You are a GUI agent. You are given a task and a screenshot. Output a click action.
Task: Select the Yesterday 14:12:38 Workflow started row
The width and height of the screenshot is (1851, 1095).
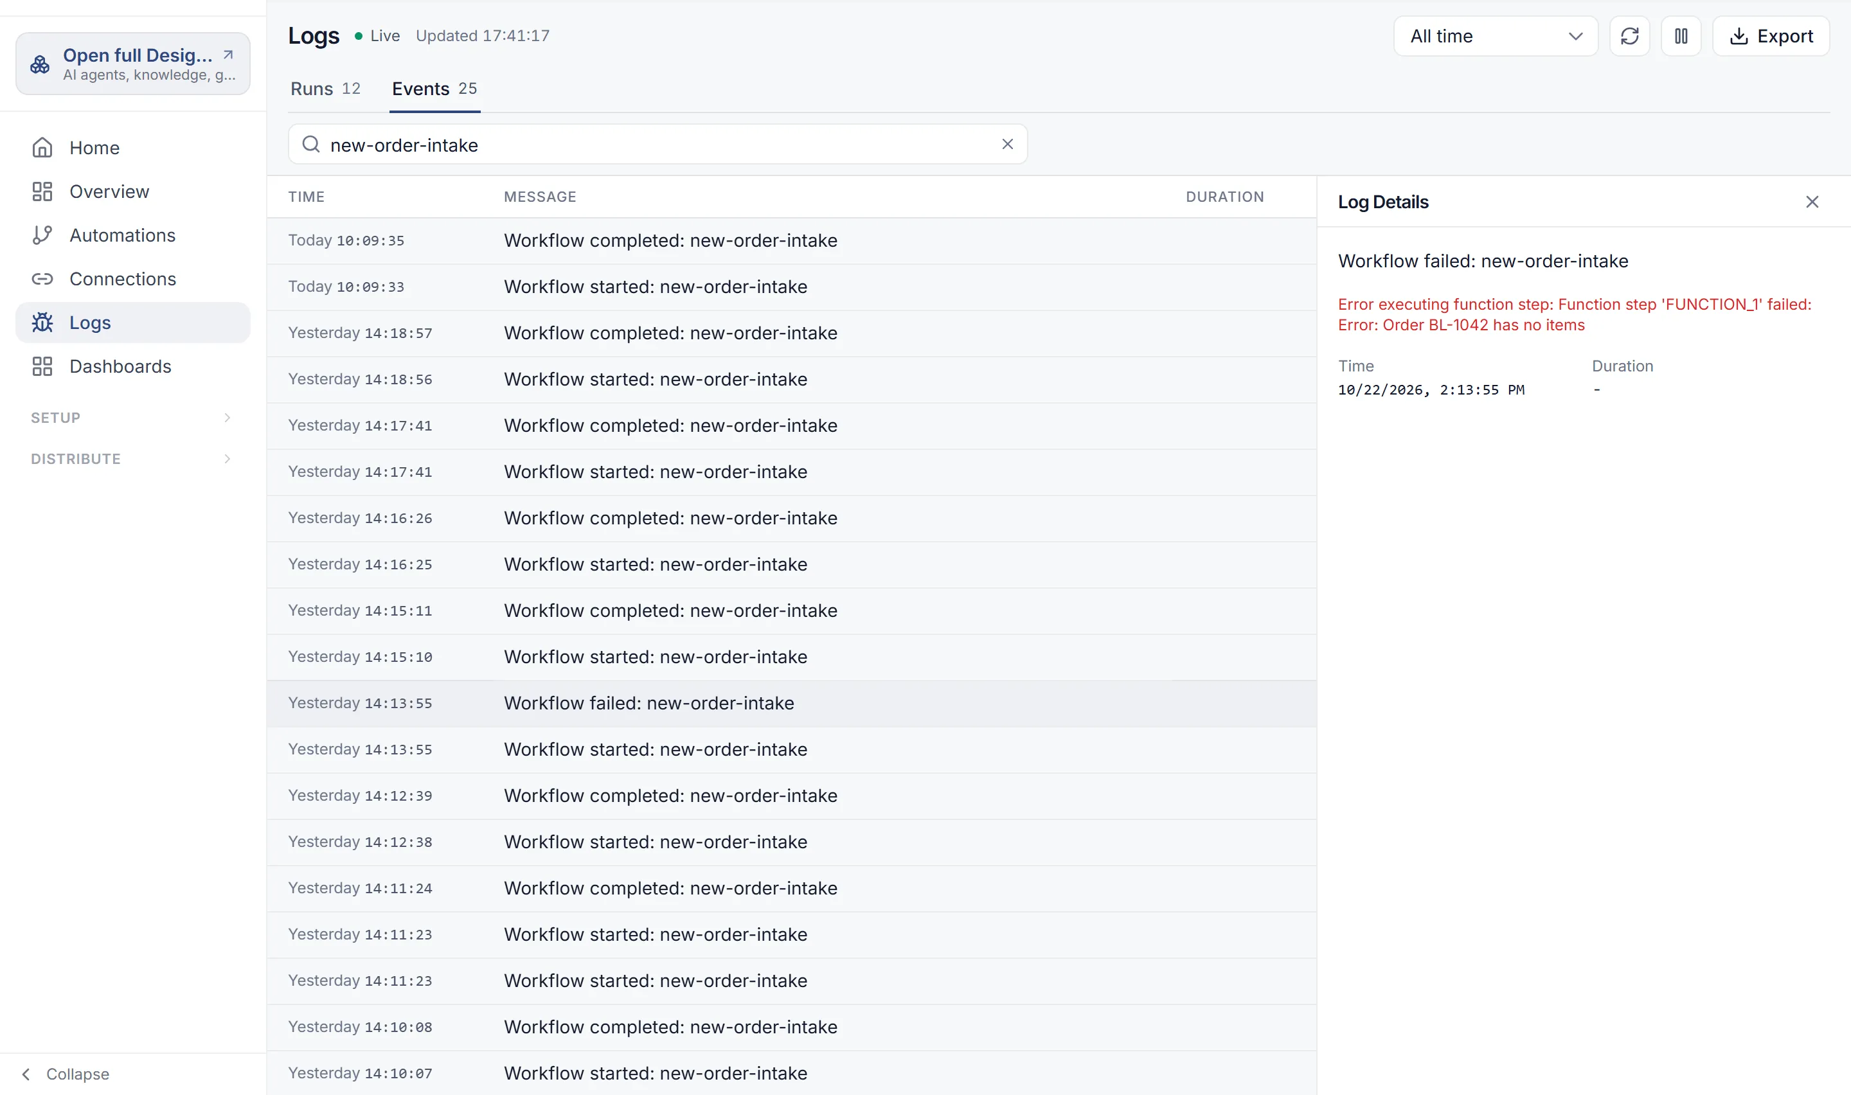click(x=792, y=842)
